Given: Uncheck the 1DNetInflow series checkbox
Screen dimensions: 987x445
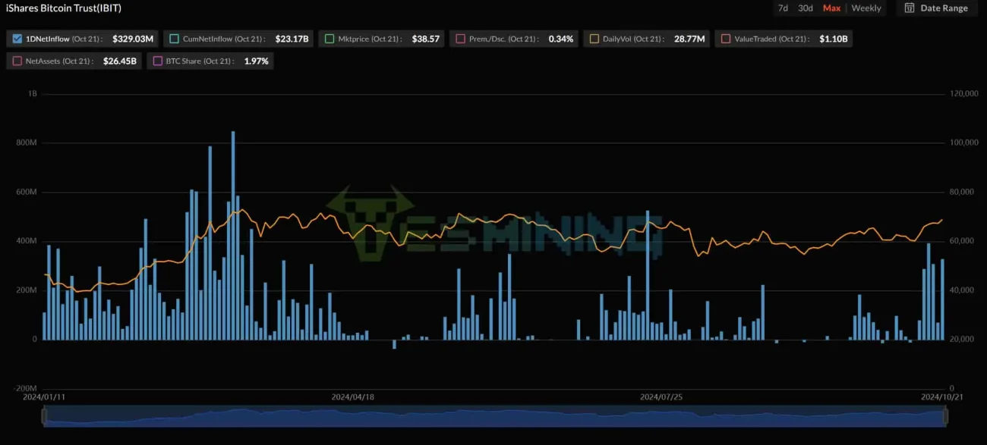Looking at the screenshot, I should 17,39.
